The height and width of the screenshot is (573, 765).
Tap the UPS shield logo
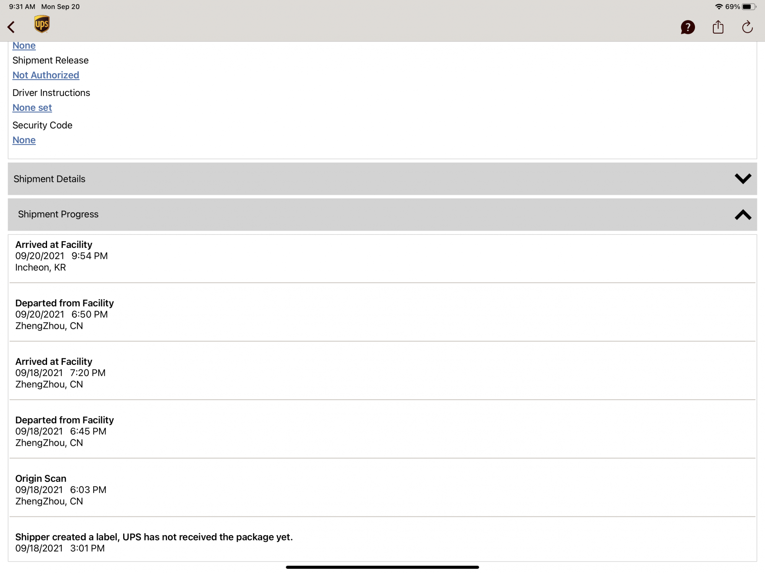pyautogui.click(x=42, y=24)
